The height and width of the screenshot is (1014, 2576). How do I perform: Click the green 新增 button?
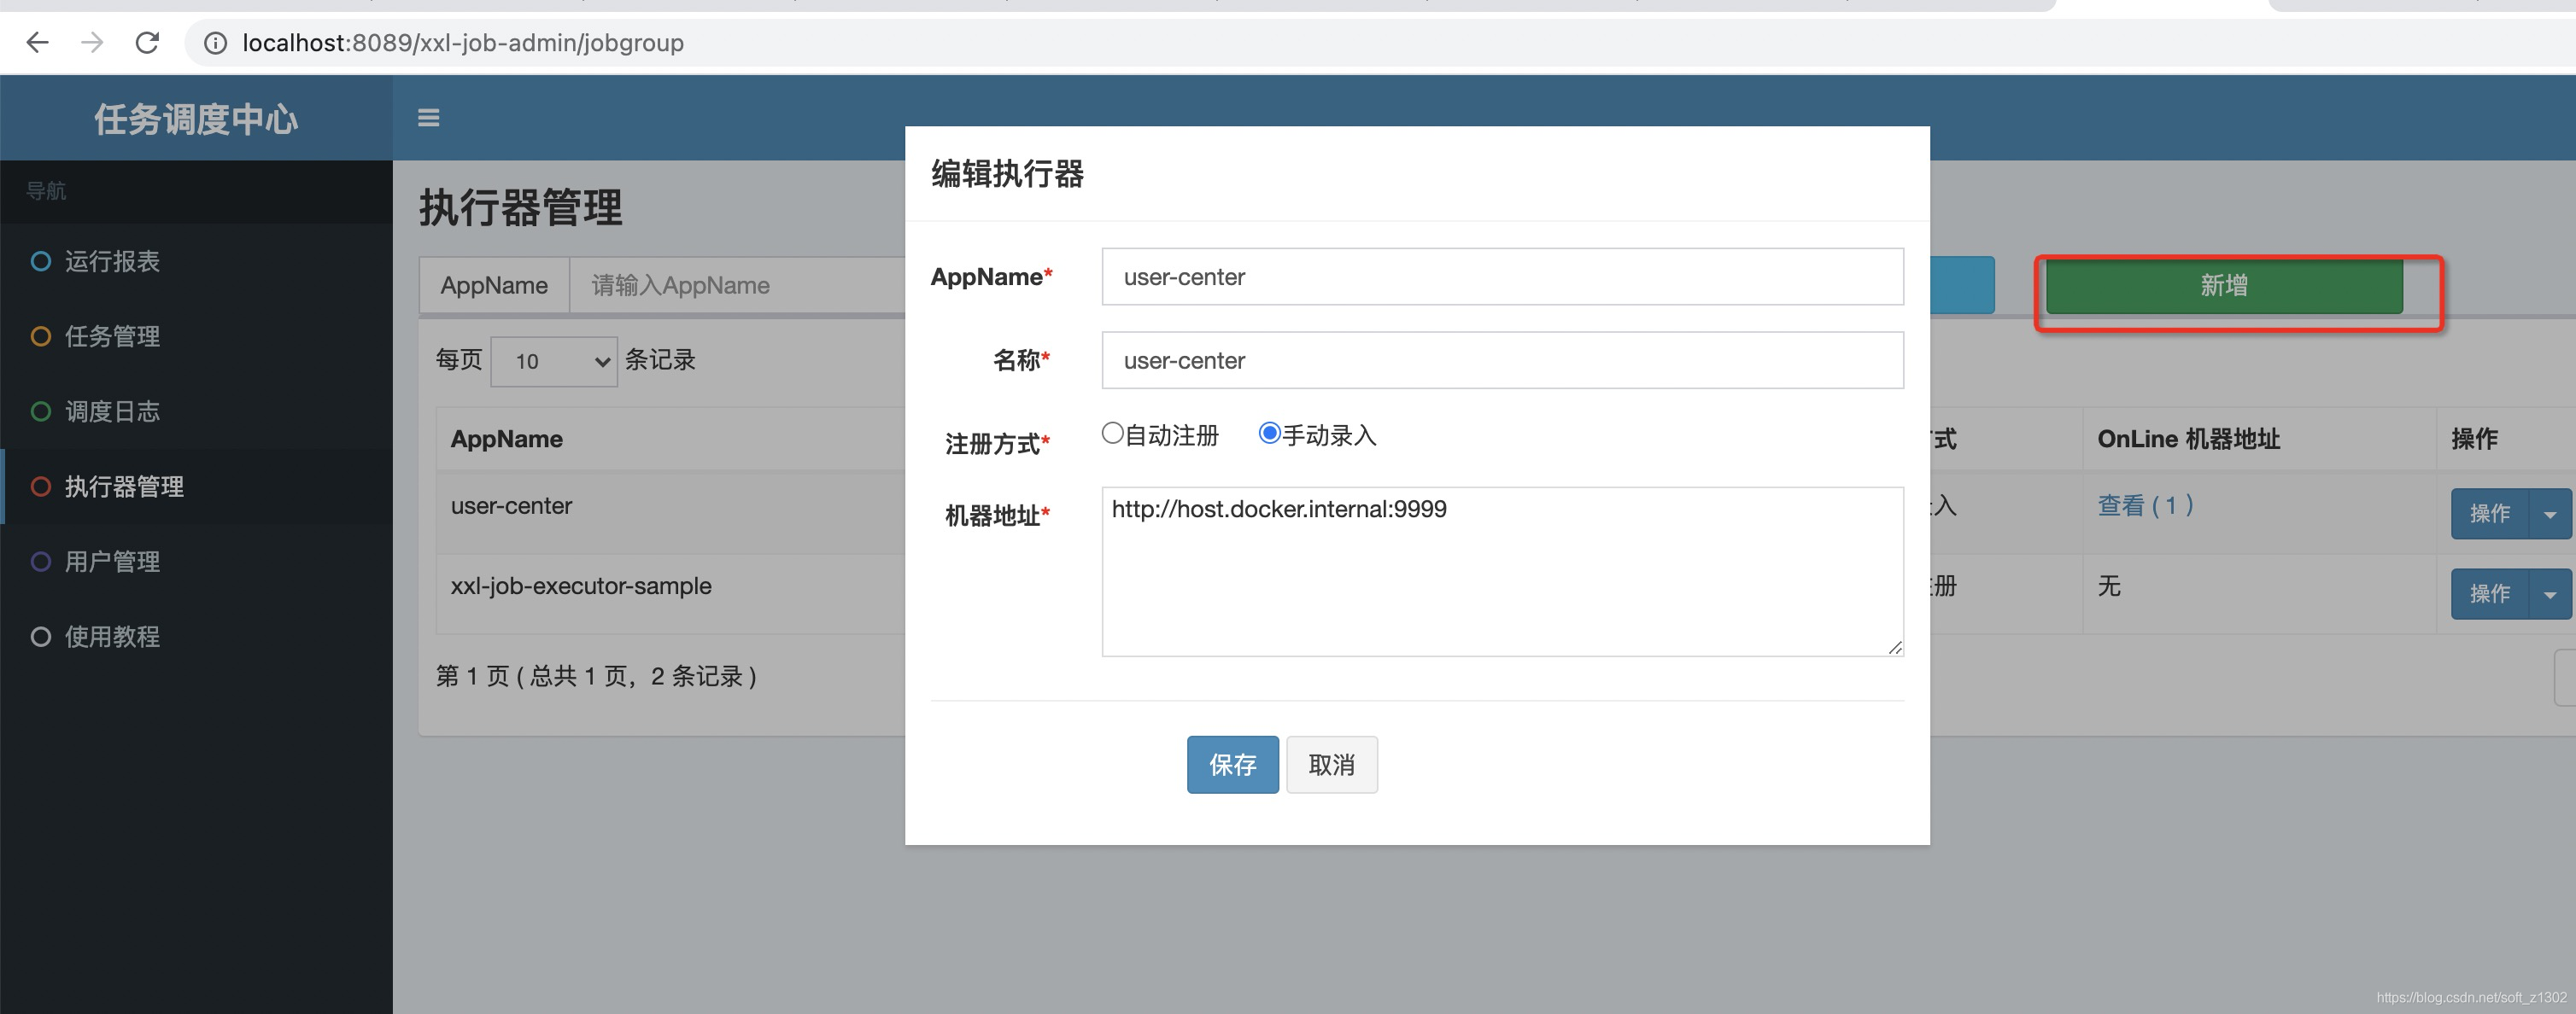coord(2224,286)
